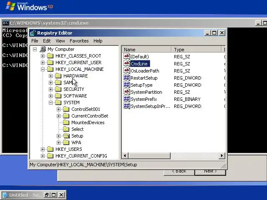Click the string icon beside OsLoaderPath

(127, 70)
